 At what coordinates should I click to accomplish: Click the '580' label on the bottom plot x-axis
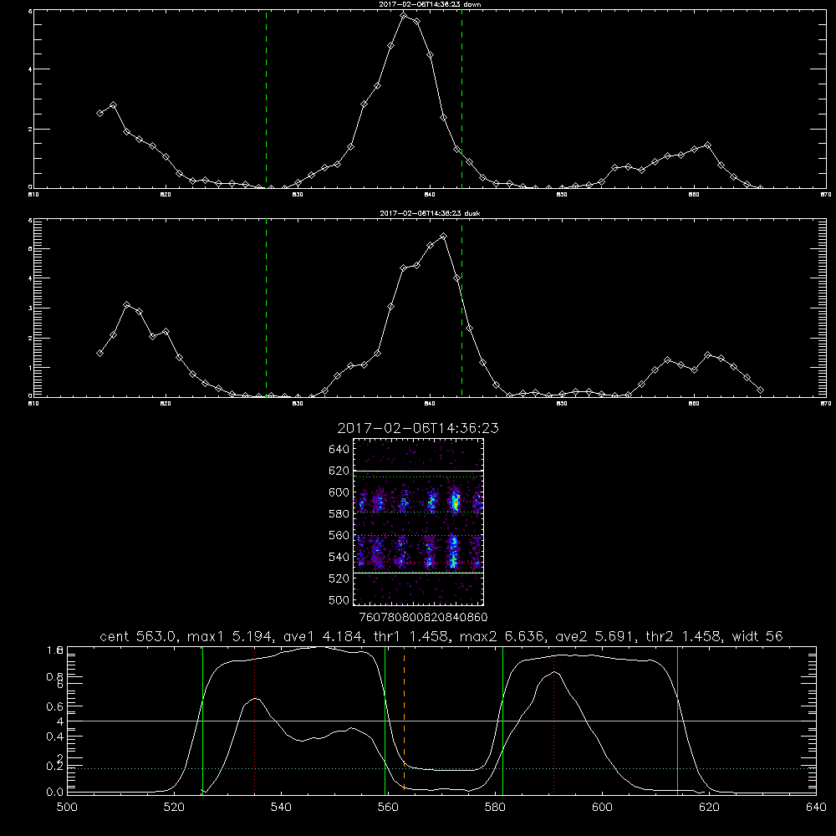[495, 808]
